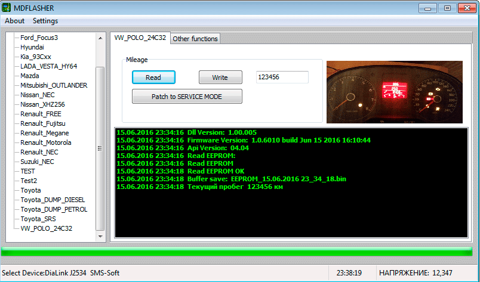Screen dimensions: 480x282
Task: Switch to the Other functions tab
Action: coord(195,39)
